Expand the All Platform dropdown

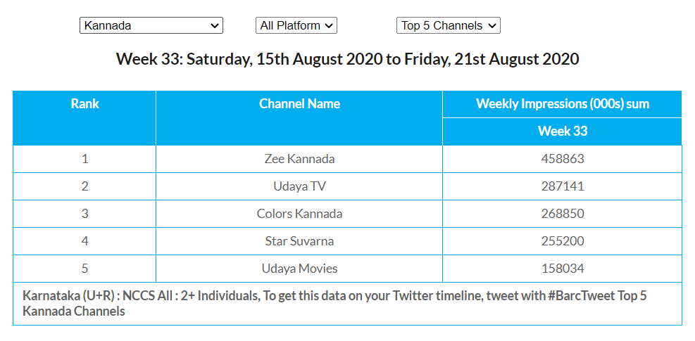[x=296, y=26]
